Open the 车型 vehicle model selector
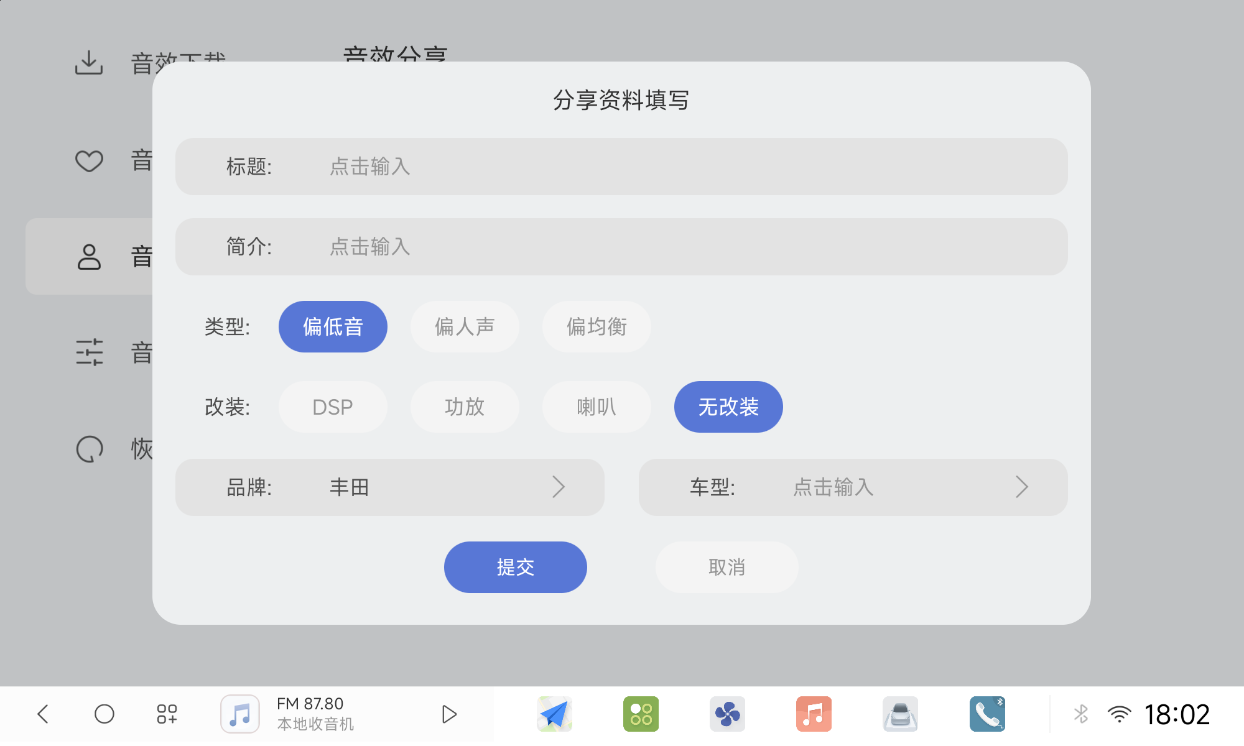 852,487
